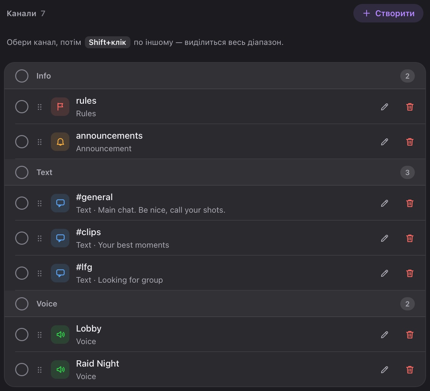Edit the rules channel with pencil icon
Image resolution: width=430 pixels, height=391 pixels.
[x=384, y=107]
